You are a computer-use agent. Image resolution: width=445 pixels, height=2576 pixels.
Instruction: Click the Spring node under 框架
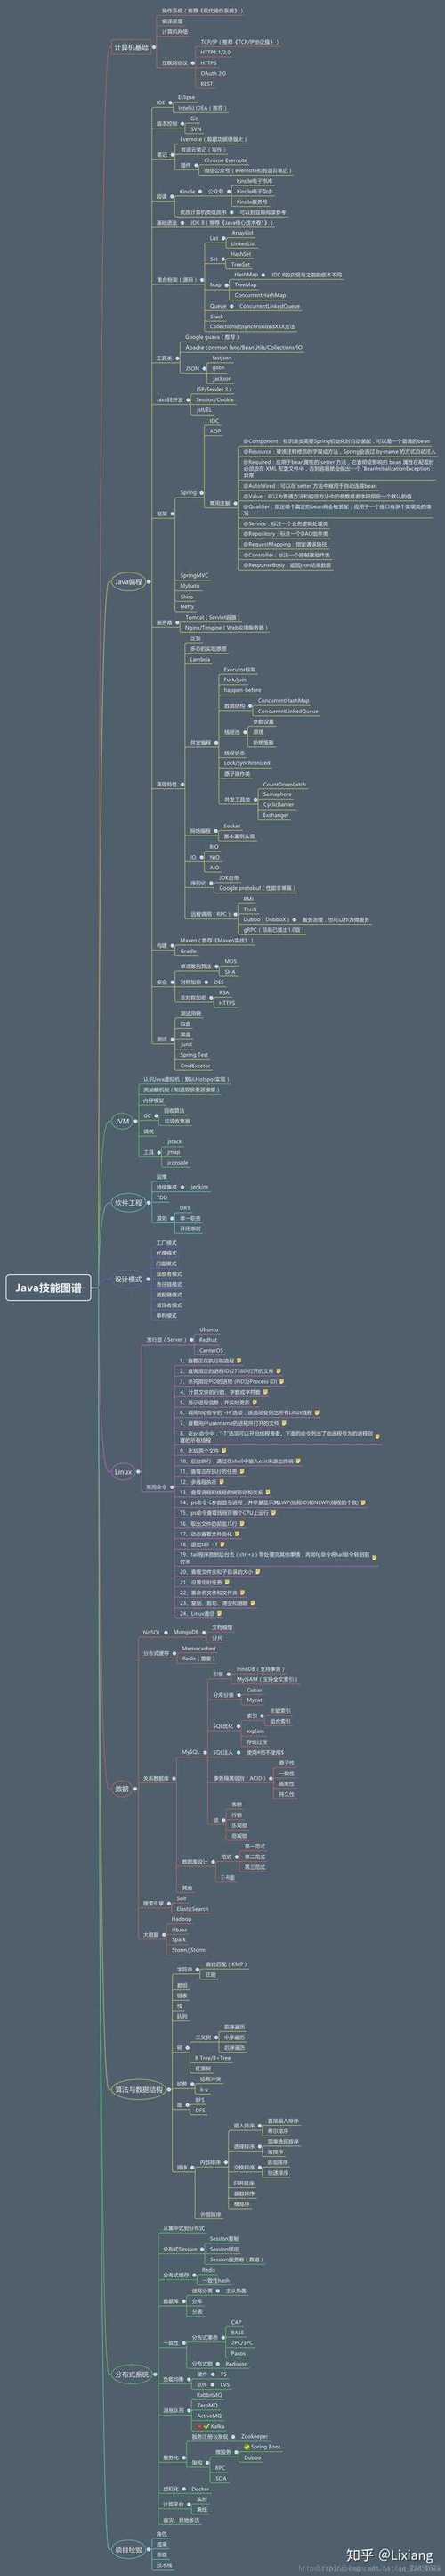click(188, 492)
